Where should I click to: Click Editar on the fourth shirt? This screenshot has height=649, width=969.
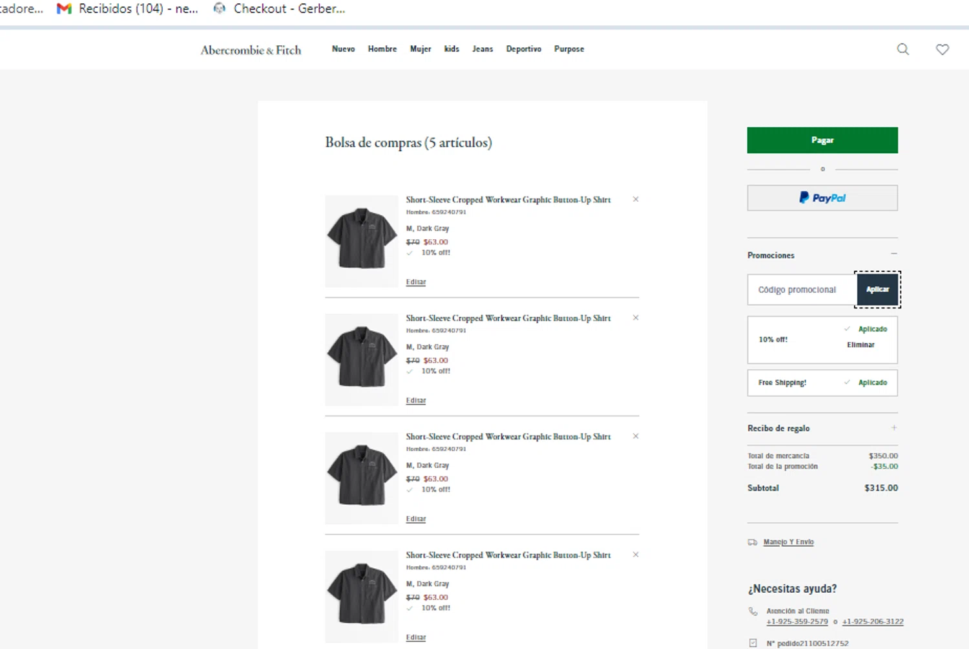tap(416, 637)
